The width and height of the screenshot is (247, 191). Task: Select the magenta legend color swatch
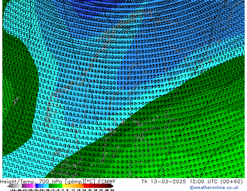pyautogui.click(x=31, y=186)
